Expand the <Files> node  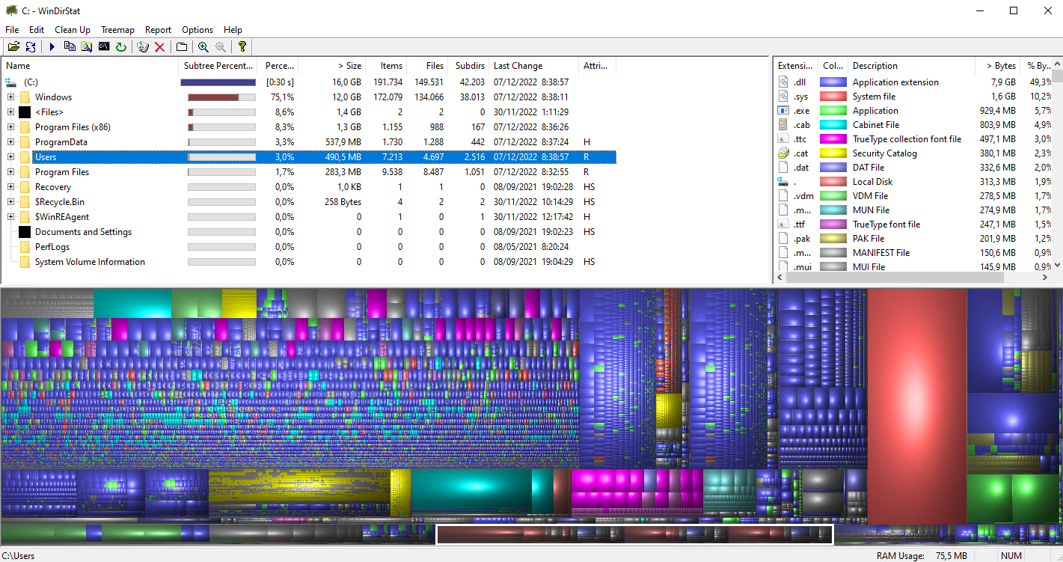click(10, 112)
